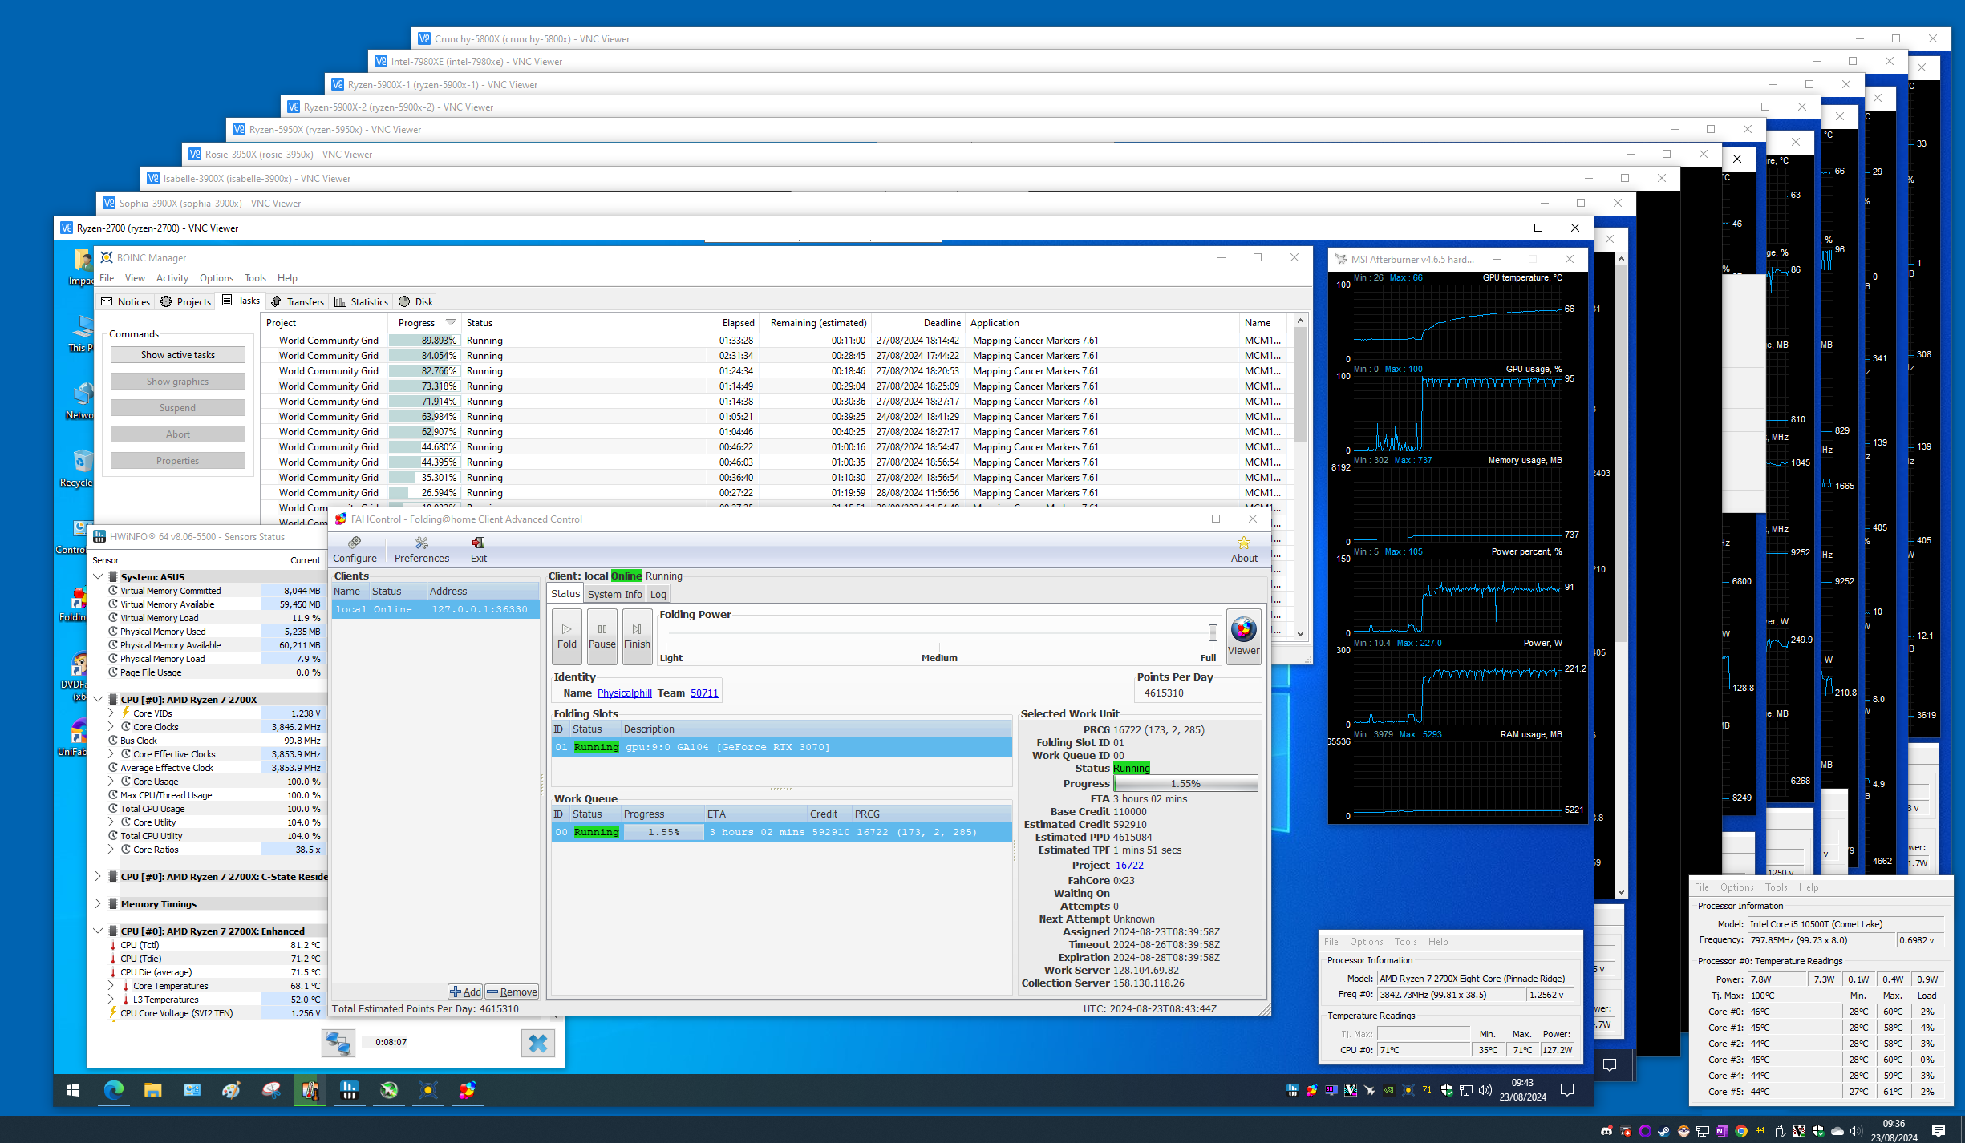
Task: Open the Activity menu in BOINC Manager
Action: point(172,278)
